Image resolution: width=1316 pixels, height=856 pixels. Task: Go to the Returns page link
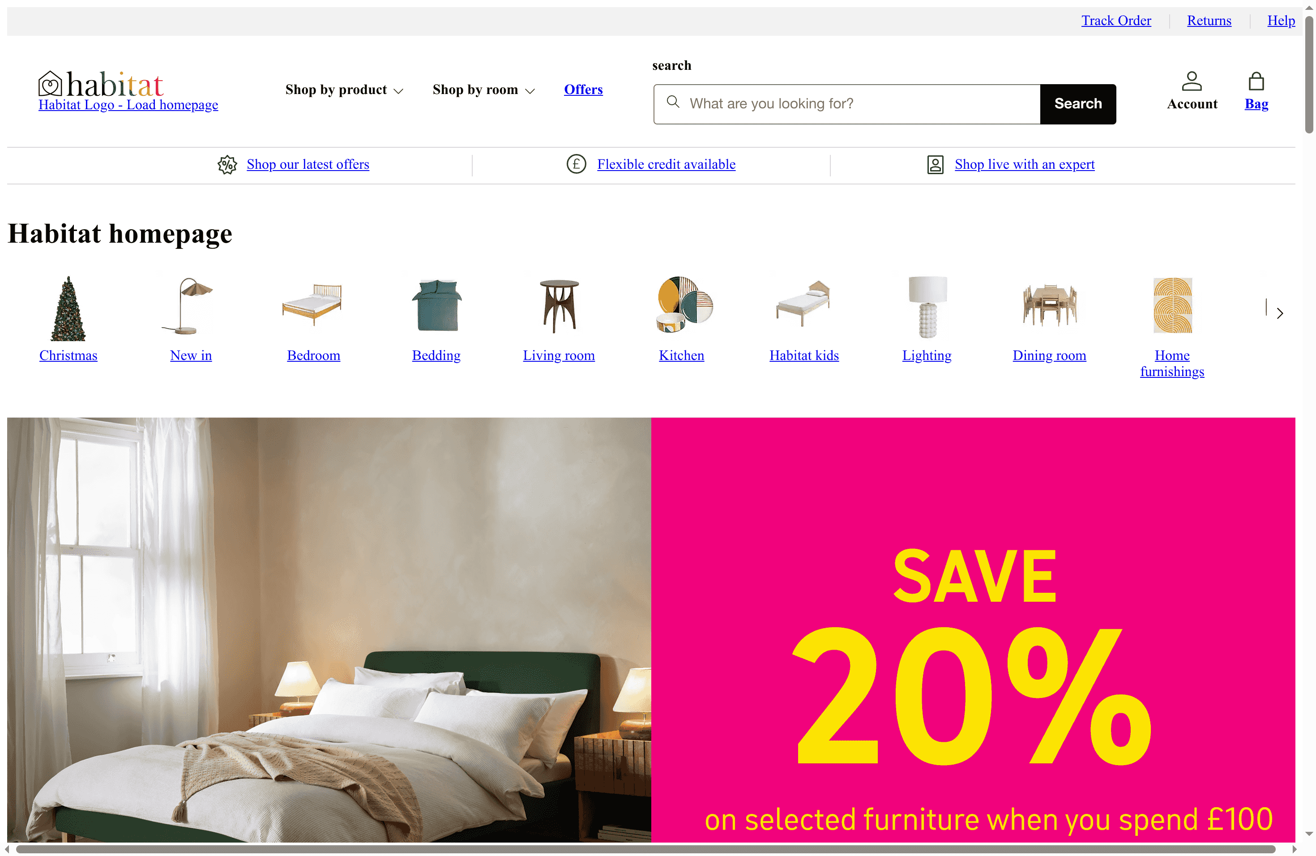point(1209,21)
